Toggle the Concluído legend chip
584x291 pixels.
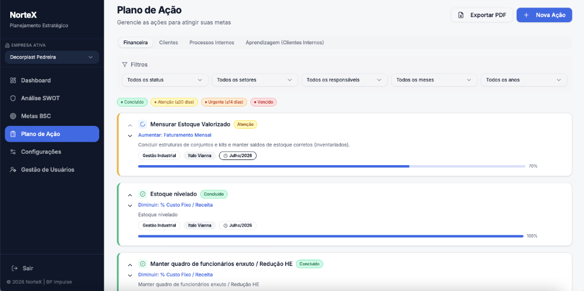pos(132,102)
